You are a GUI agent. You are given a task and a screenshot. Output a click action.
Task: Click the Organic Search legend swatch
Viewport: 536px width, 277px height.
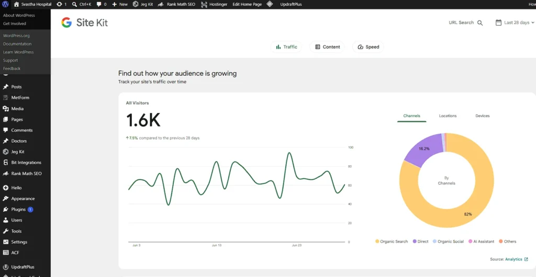377,241
